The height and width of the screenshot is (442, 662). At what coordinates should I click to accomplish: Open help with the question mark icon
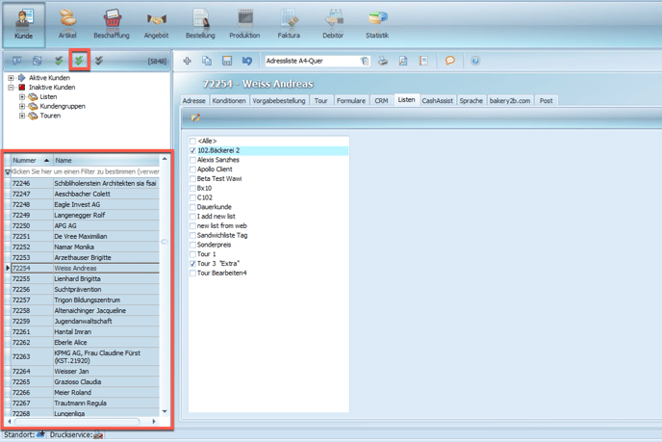click(475, 61)
